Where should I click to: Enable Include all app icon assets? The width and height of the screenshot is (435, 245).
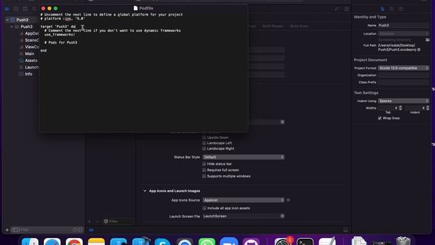205,208
